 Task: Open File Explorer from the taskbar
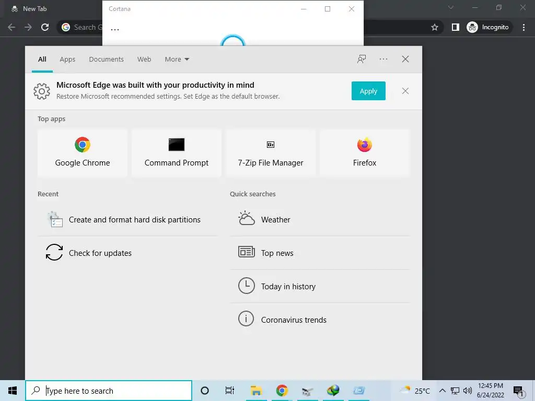tap(256, 391)
